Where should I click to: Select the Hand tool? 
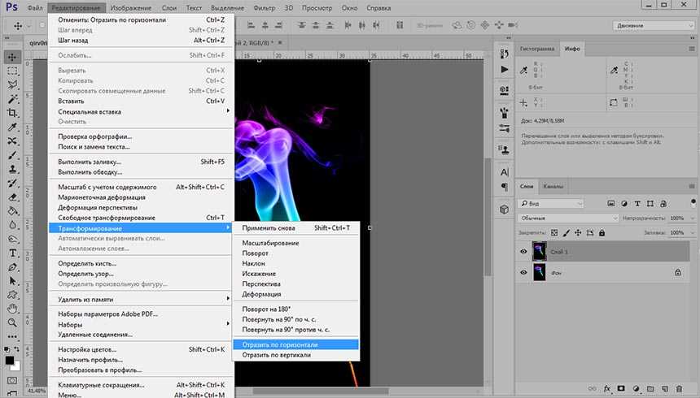tap(13, 309)
